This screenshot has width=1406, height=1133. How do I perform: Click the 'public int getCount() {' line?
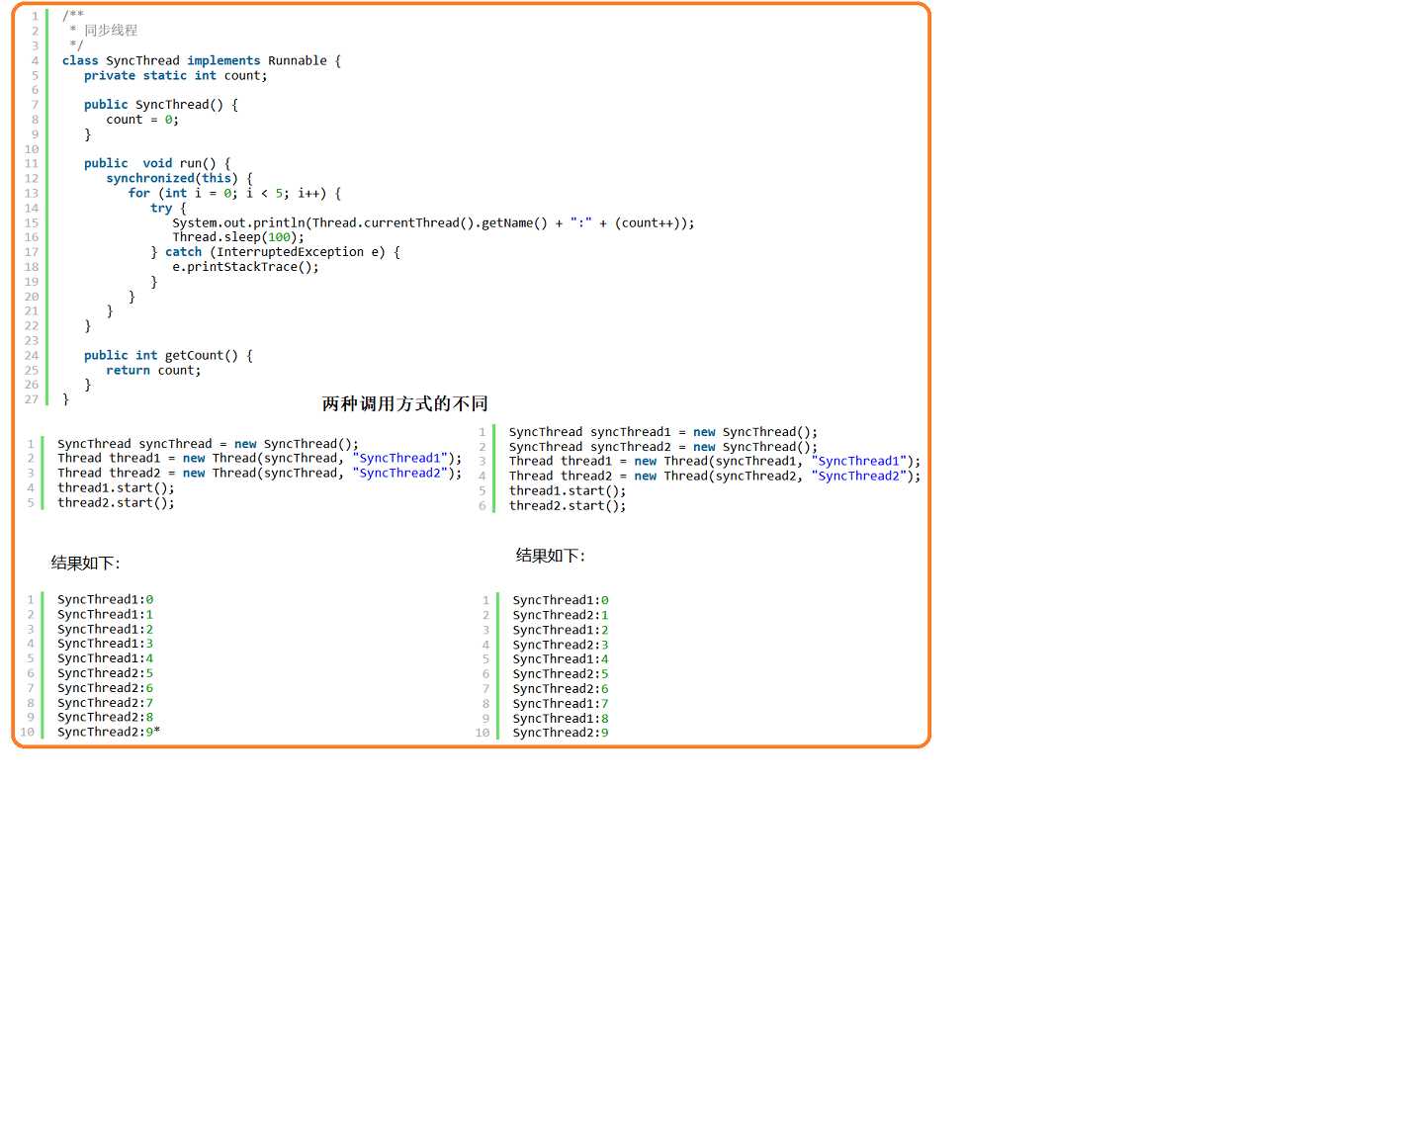168,355
